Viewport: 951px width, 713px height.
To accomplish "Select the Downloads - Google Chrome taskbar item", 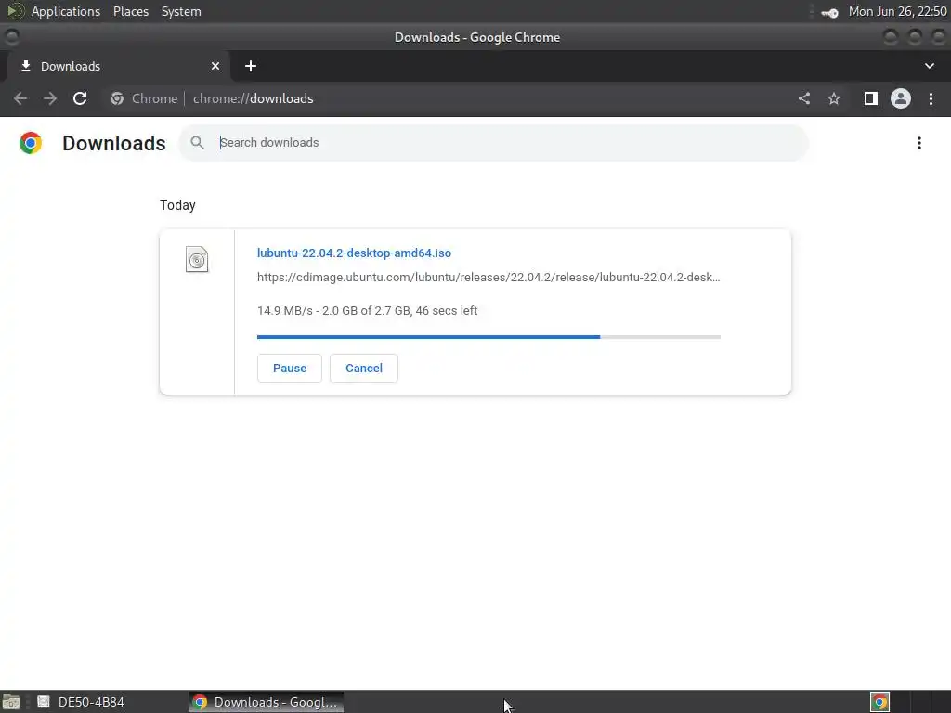I will (x=266, y=702).
